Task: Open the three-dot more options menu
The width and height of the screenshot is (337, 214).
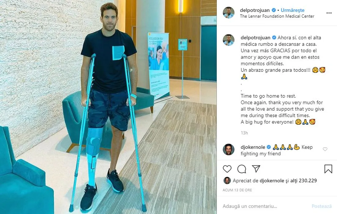Action: (x=329, y=13)
